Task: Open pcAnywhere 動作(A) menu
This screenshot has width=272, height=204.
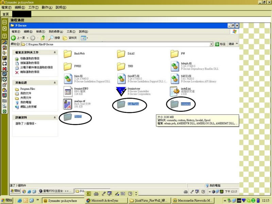Action: (47, 7)
